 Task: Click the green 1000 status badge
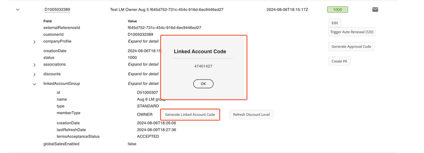(338, 10)
